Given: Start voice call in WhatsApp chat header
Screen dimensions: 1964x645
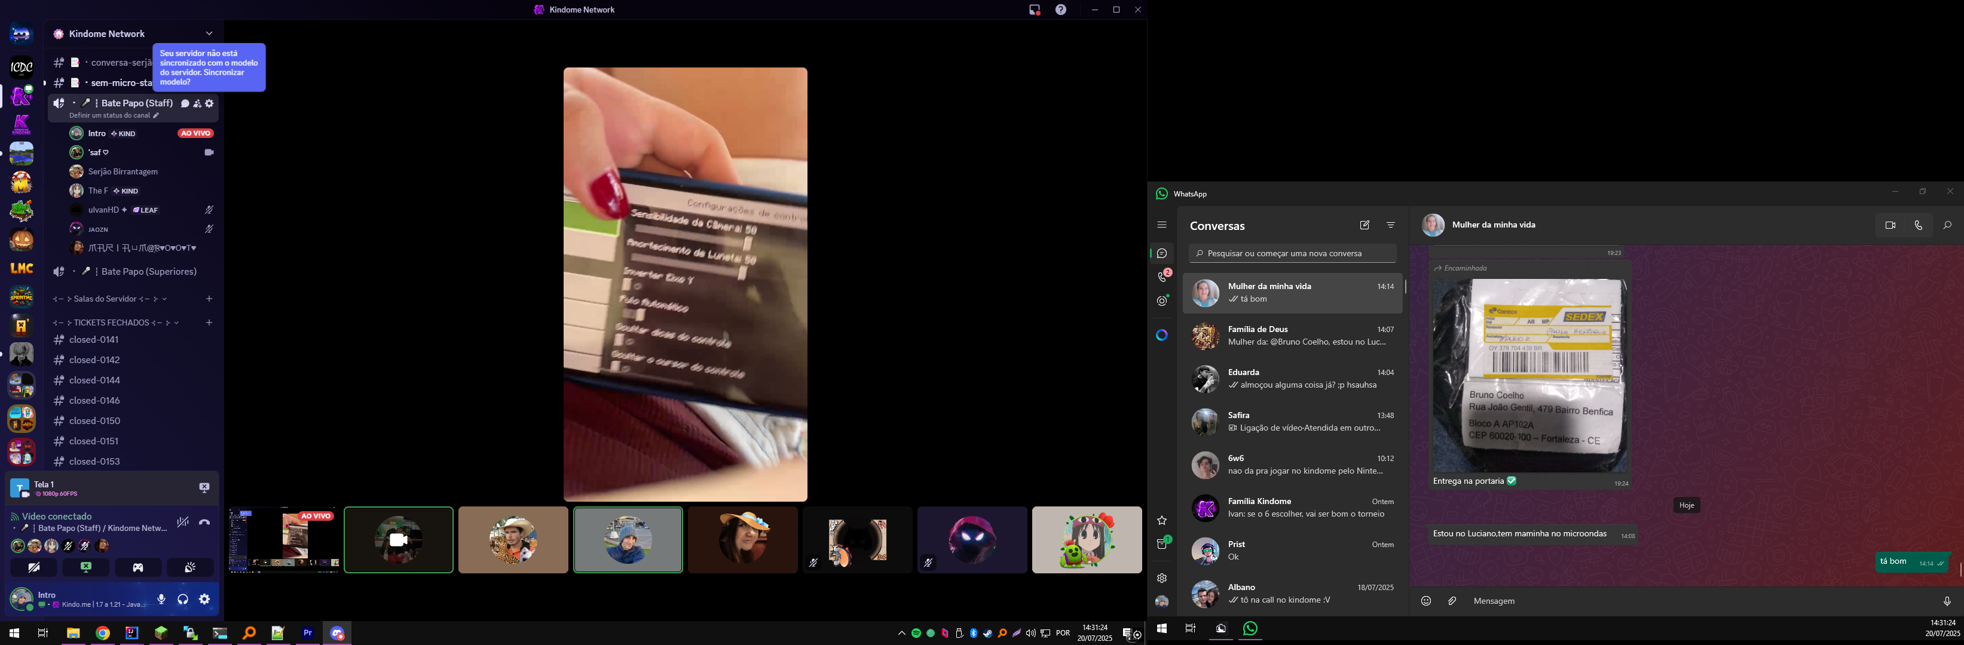Looking at the screenshot, I should coord(1918,225).
